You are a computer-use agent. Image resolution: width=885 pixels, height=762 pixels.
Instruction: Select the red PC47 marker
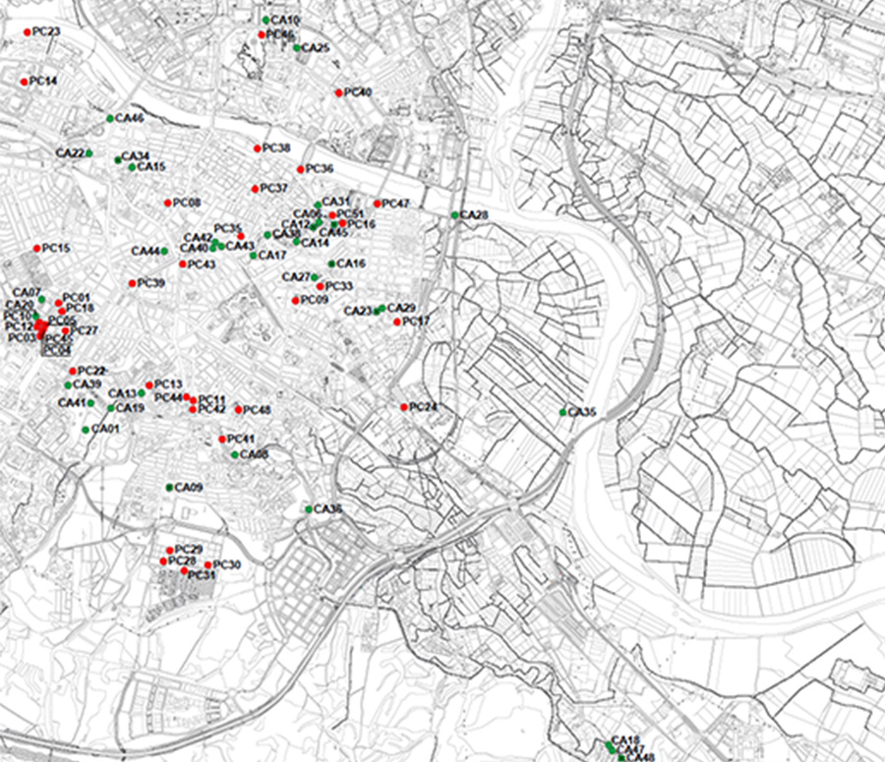tap(377, 204)
